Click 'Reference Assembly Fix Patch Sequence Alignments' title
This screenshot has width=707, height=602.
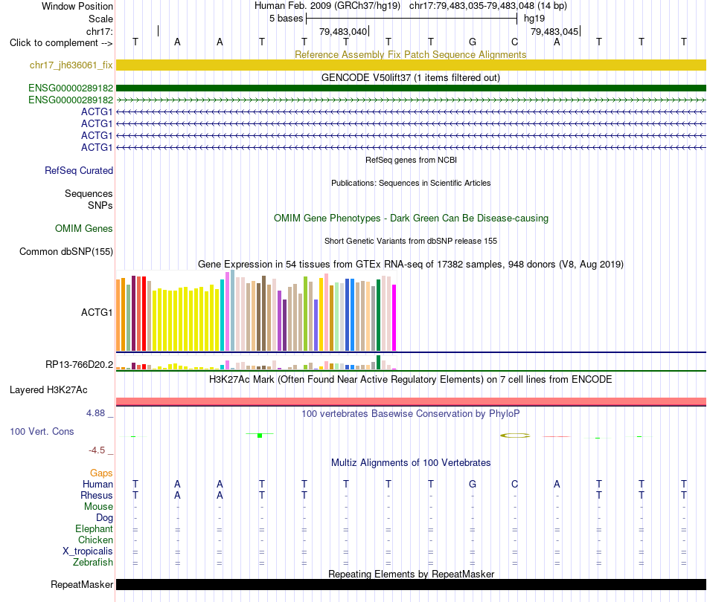click(411, 54)
